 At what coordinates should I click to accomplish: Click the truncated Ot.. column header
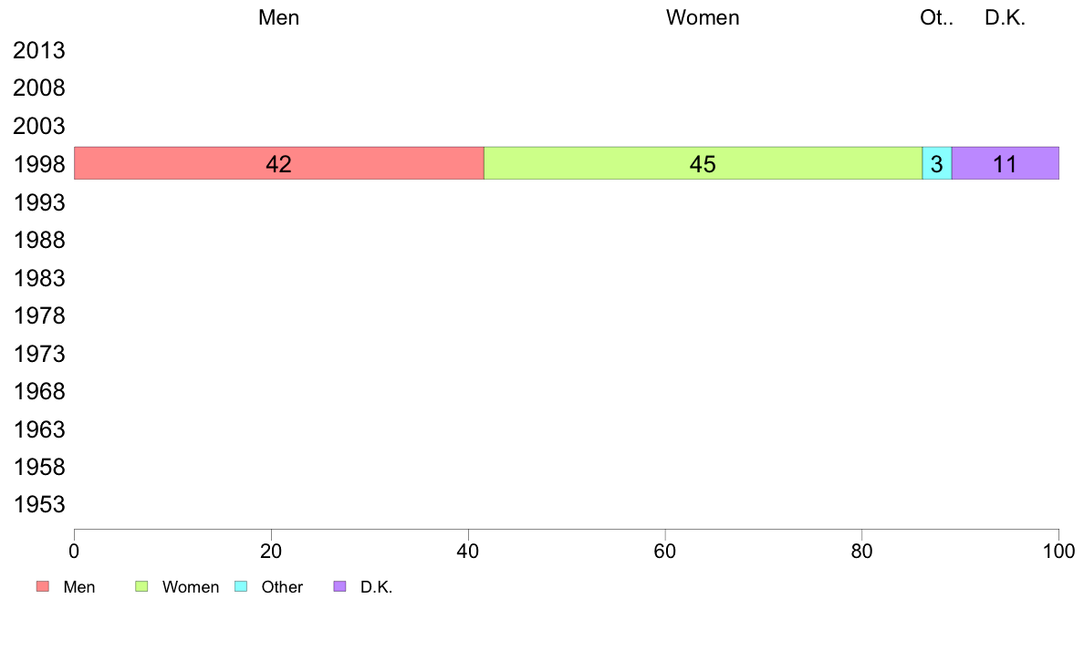(x=937, y=17)
